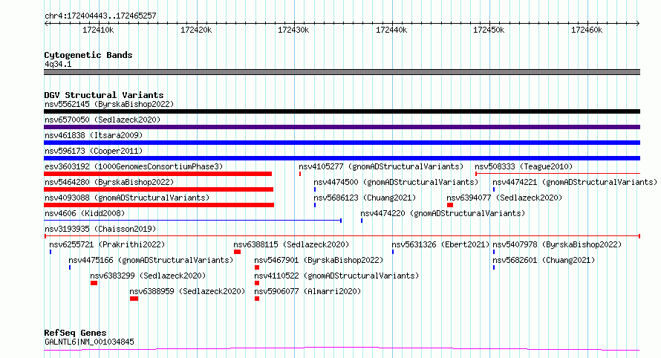Click the thin blue nsv4606 variant line
The height and width of the screenshot is (358, 661).
(192, 220)
